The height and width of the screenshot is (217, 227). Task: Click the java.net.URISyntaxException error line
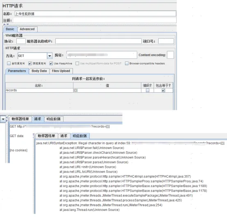[130, 143]
